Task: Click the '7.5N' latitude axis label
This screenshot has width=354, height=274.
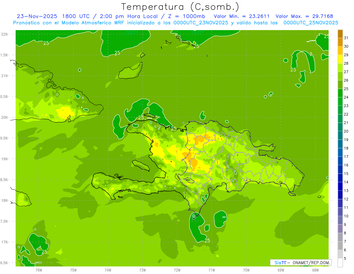Action: 5,221
